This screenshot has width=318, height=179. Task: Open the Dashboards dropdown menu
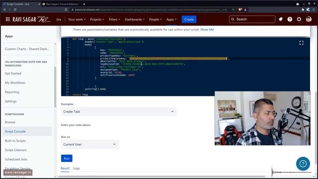(x=135, y=19)
